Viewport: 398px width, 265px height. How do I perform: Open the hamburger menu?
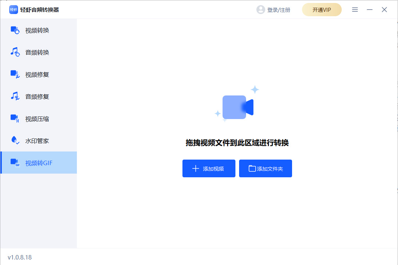coord(355,10)
